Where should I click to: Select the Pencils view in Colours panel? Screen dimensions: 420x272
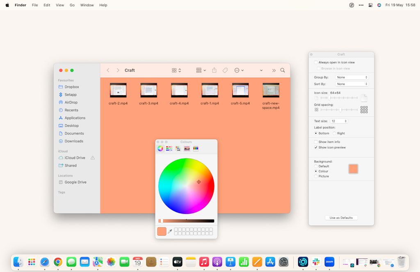(x=196, y=148)
